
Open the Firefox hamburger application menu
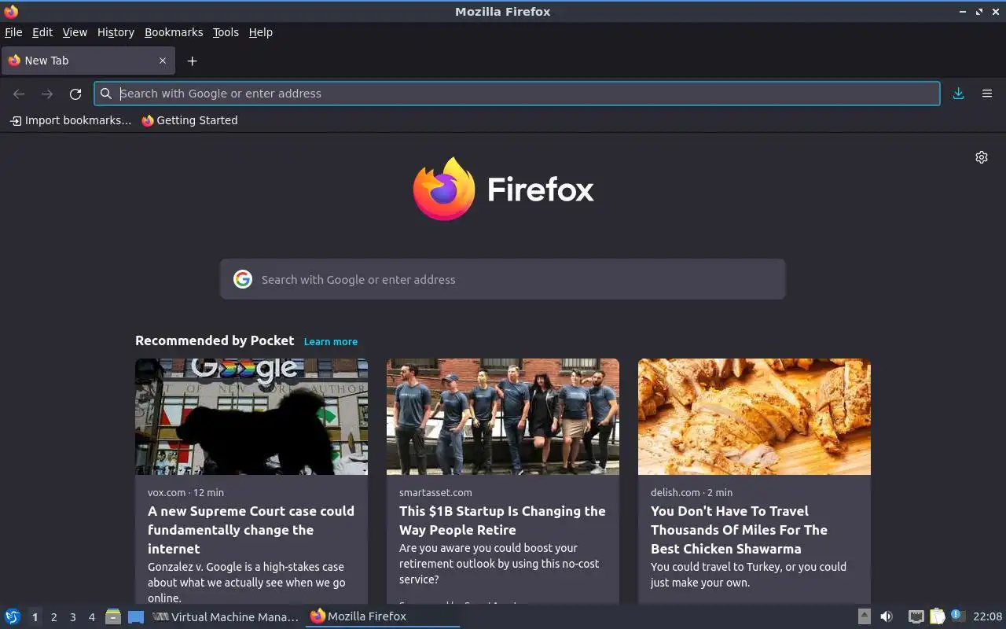tap(987, 94)
